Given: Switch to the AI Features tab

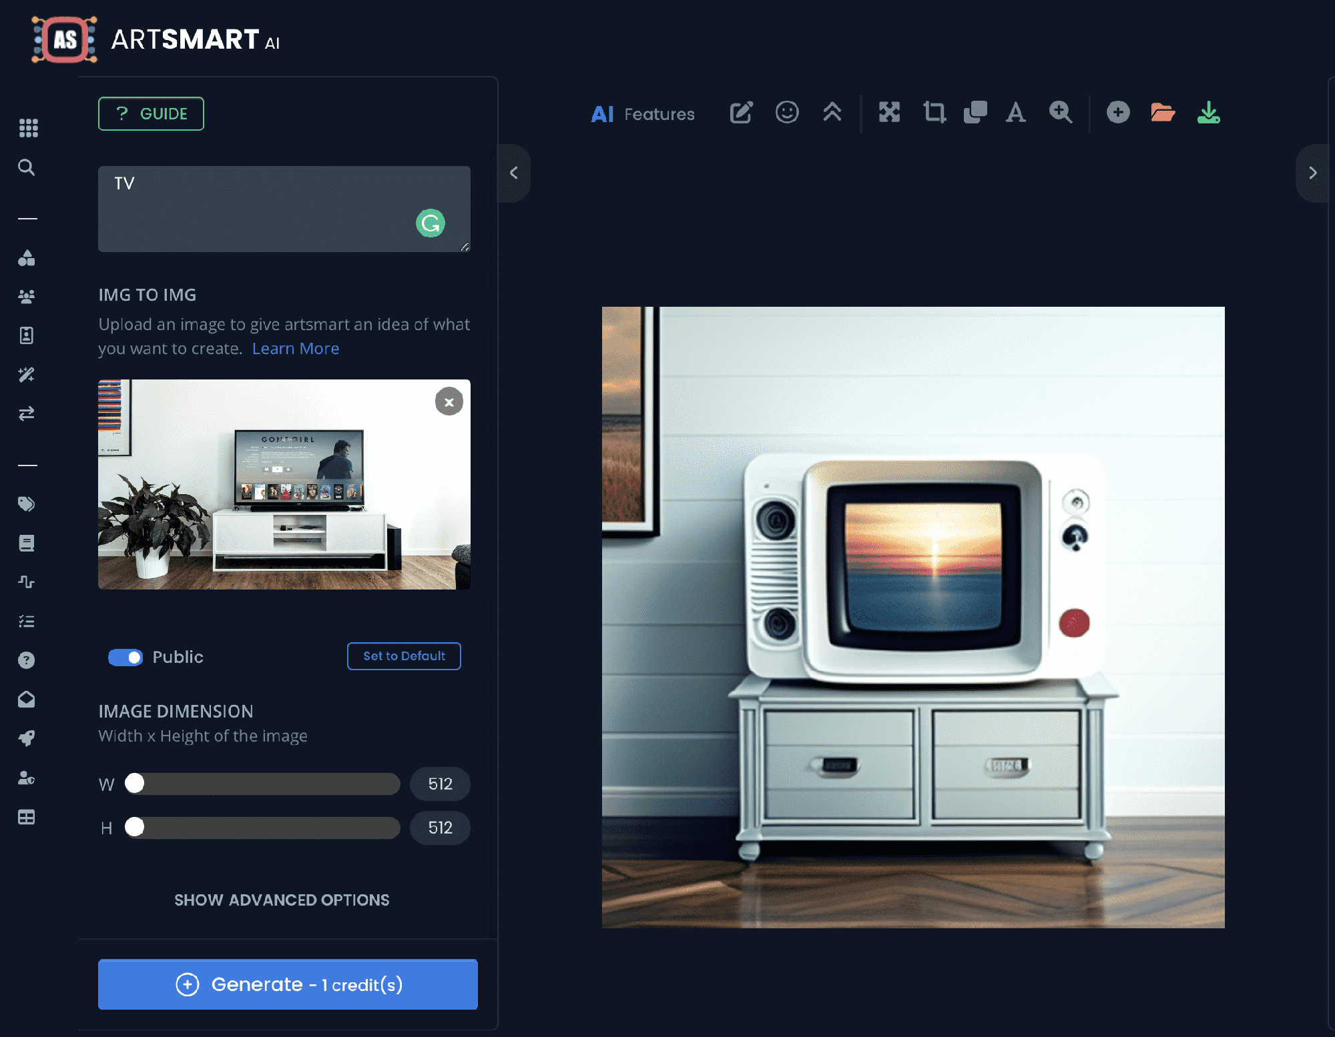Looking at the screenshot, I should click(x=642, y=113).
